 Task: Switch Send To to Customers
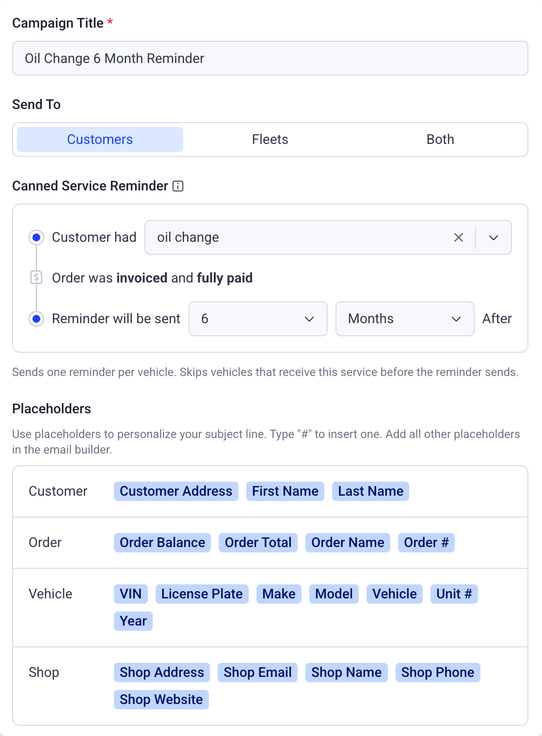tap(100, 140)
